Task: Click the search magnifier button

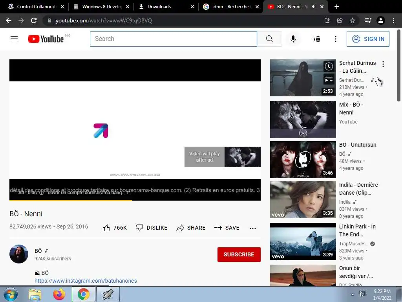Action: tap(269, 39)
